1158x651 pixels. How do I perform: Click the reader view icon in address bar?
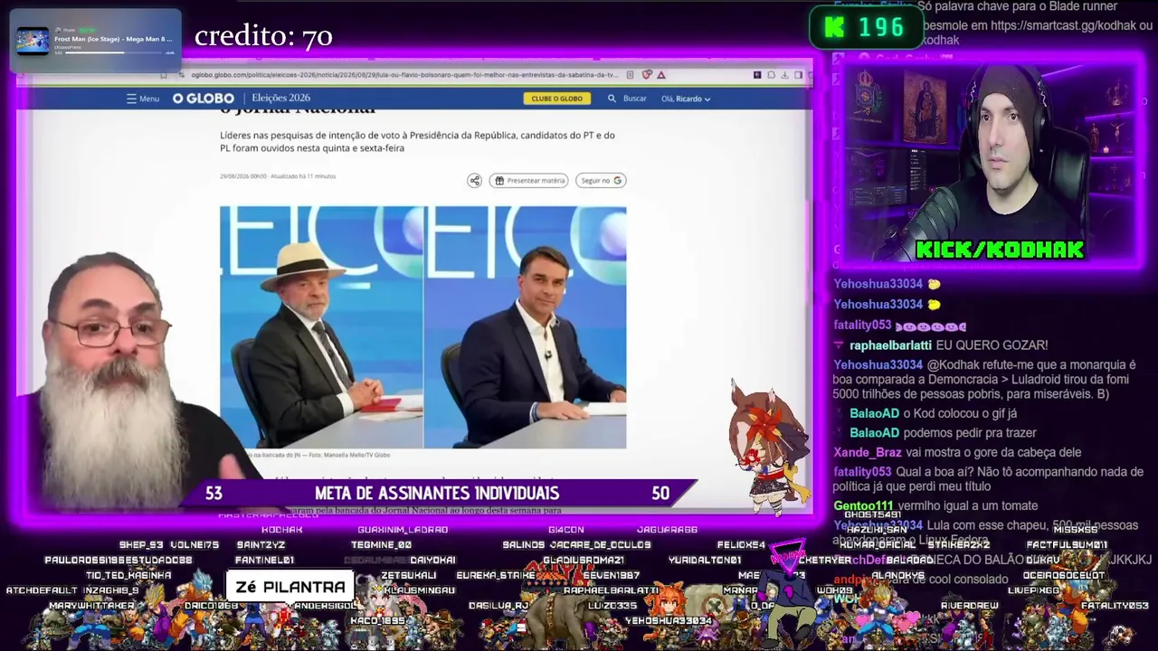(x=630, y=75)
